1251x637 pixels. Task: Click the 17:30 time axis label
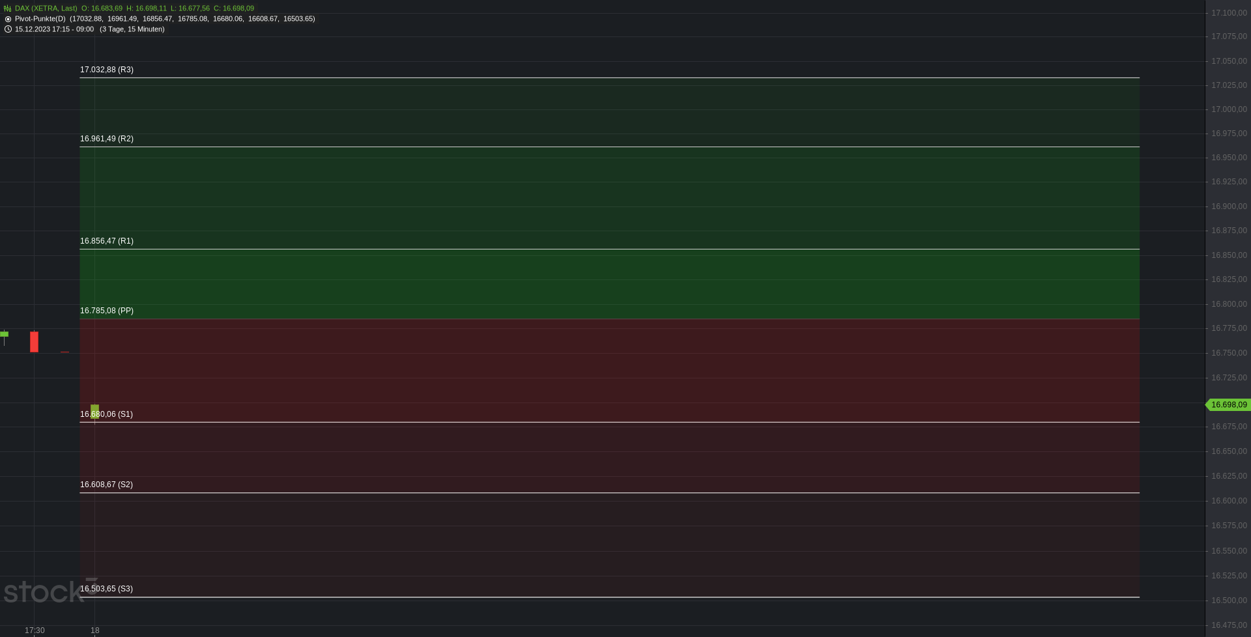[35, 630]
